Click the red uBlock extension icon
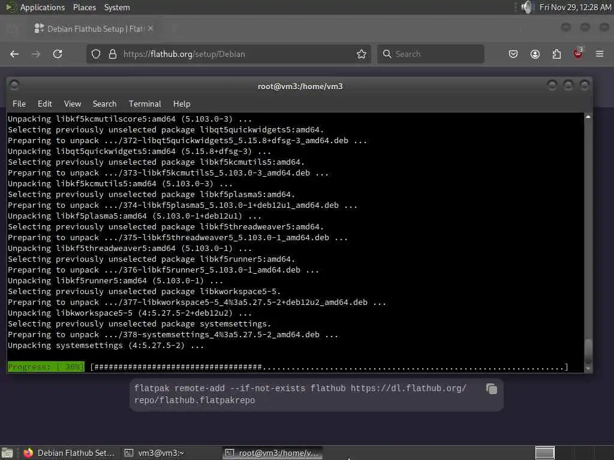Image resolution: width=614 pixels, height=460 pixels. click(578, 53)
